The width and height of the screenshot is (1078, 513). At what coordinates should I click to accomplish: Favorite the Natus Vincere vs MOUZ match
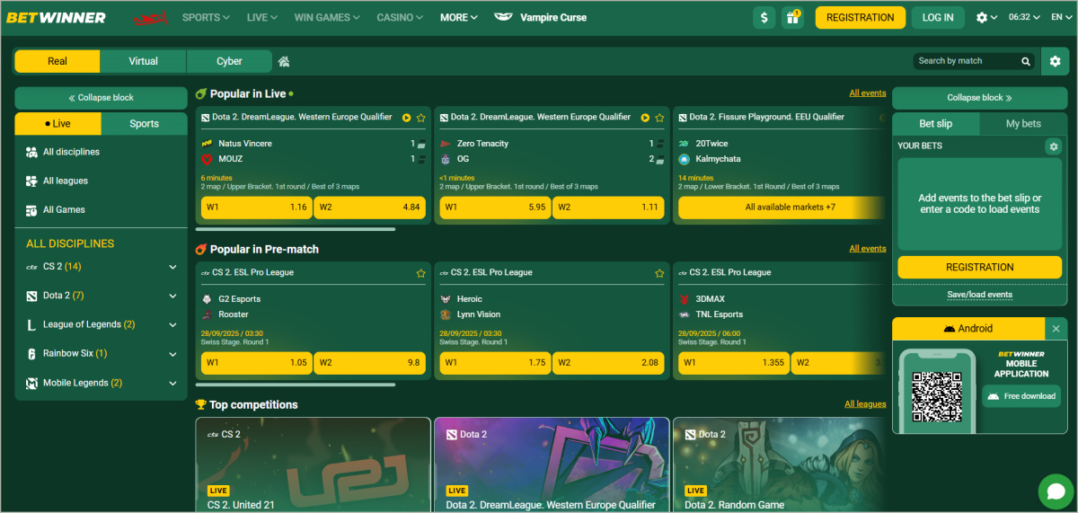coord(420,118)
